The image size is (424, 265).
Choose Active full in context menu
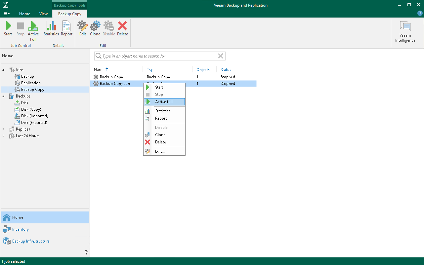164,102
